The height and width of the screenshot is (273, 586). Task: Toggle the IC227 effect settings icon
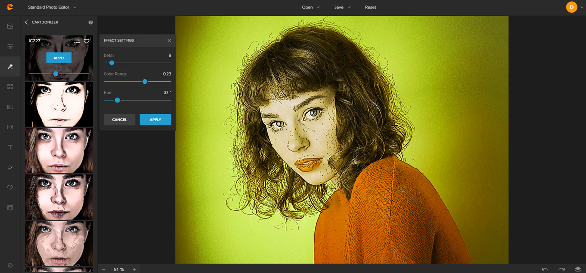[77, 42]
